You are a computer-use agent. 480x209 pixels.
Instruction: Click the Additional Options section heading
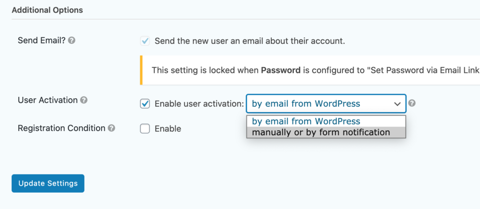pyautogui.click(x=47, y=10)
